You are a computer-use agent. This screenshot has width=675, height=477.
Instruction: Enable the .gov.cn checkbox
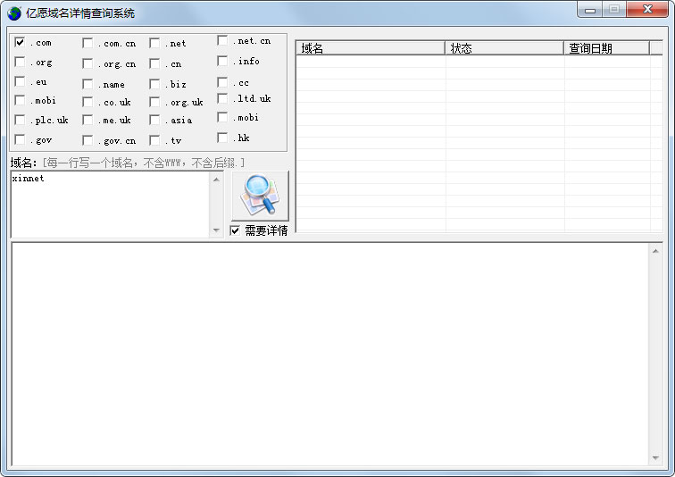(87, 140)
